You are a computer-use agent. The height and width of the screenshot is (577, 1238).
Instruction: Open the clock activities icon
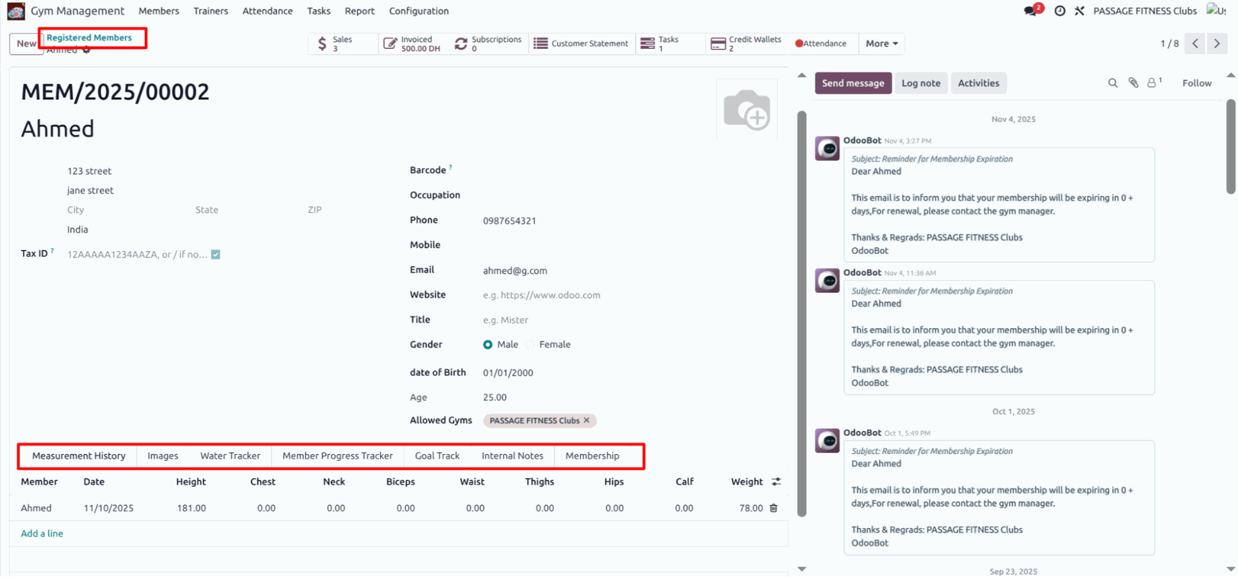click(1059, 11)
